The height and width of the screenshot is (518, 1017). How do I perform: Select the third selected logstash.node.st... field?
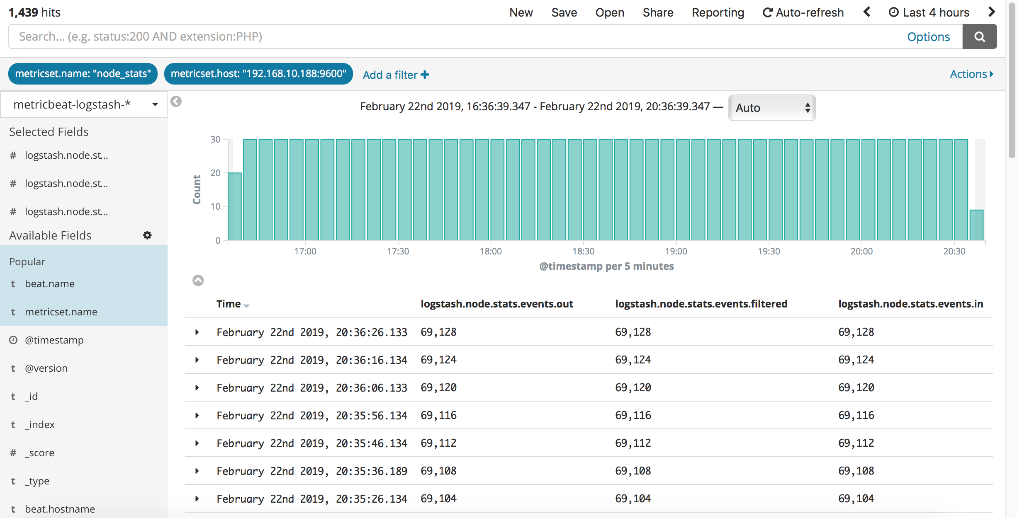point(66,212)
